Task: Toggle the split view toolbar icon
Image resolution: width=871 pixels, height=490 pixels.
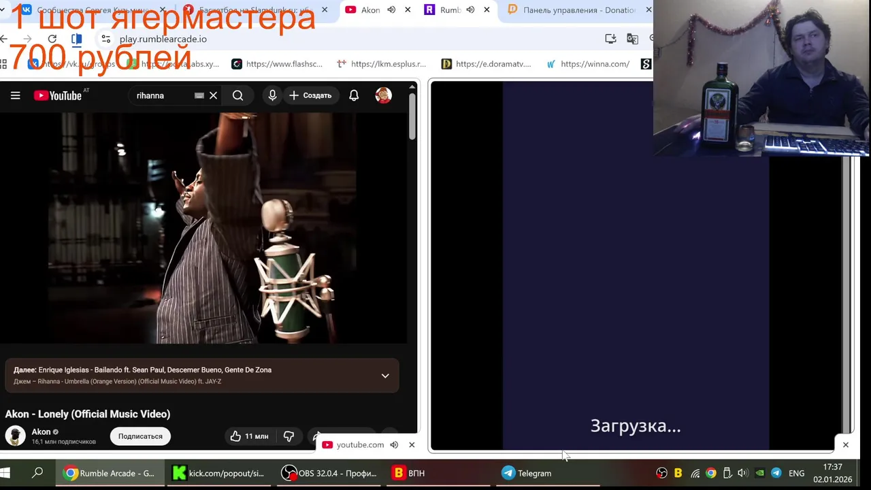Action: pyautogui.click(x=76, y=39)
